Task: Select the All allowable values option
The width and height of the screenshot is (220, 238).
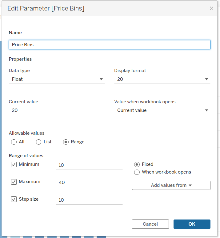Action: (14, 142)
